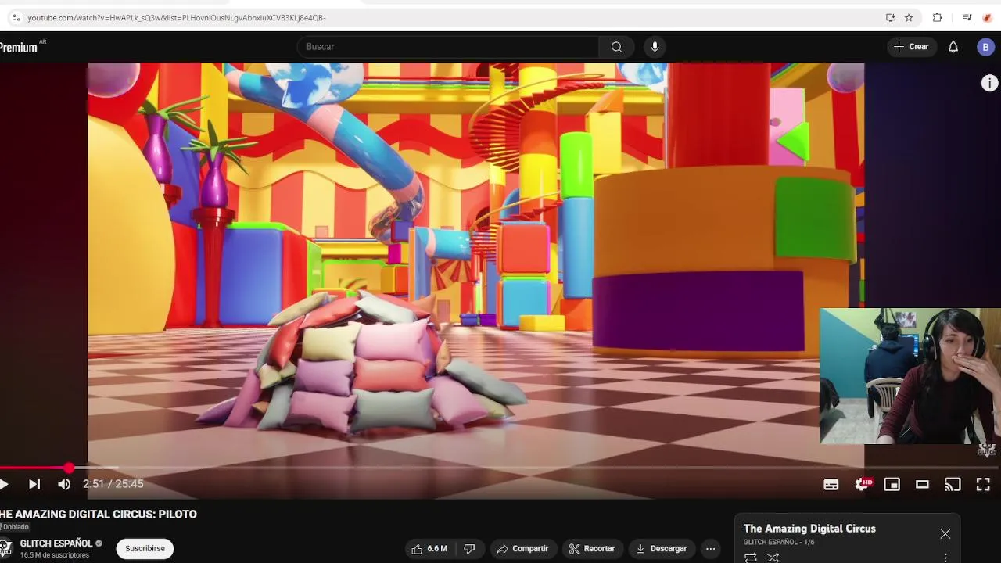Go to YouTube Premium home logo
The image size is (1001, 563).
tap(23, 47)
